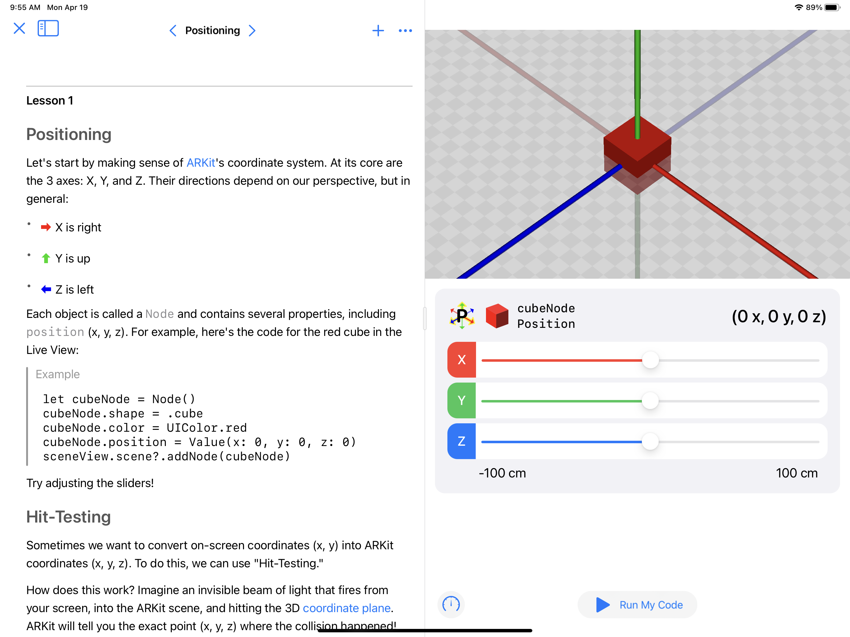
Task: Click the cubeNode.shape code line
Action: click(x=123, y=414)
